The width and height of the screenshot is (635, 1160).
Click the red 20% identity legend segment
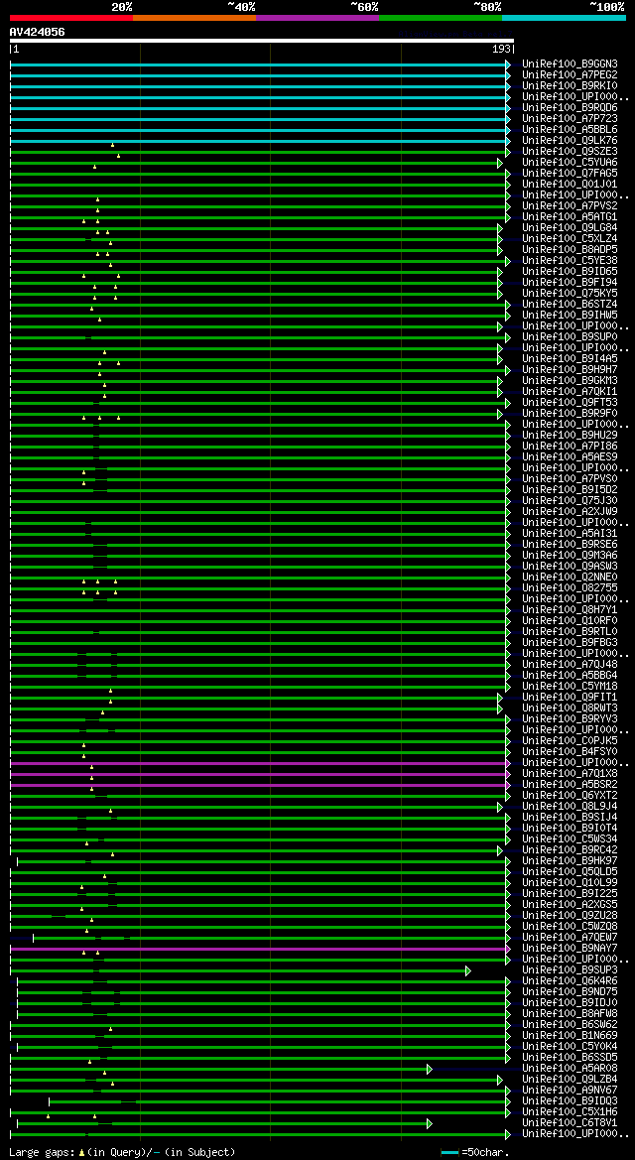pyautogui.click(x=71, y=17)
